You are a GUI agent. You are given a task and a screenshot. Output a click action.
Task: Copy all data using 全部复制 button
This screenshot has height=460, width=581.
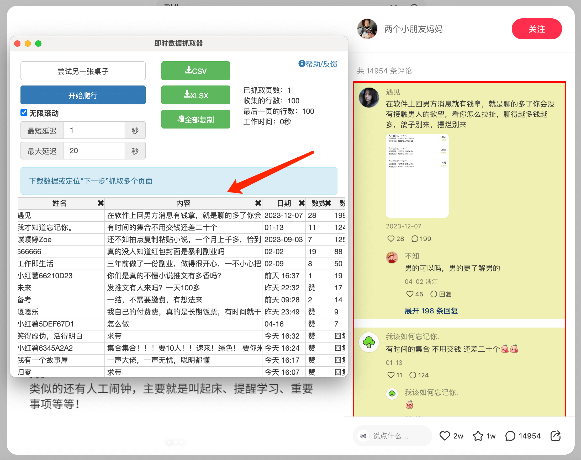coord(196,119)
